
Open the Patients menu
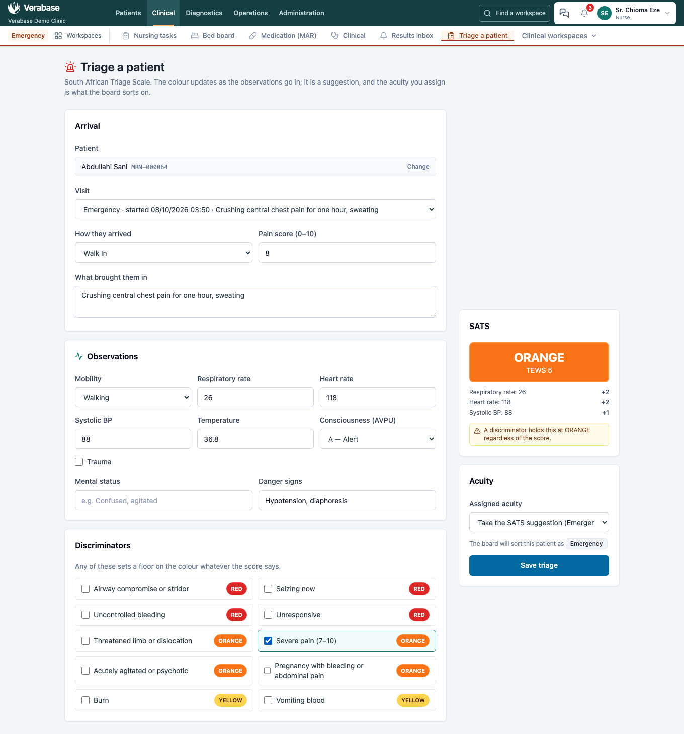coord(128,13)
